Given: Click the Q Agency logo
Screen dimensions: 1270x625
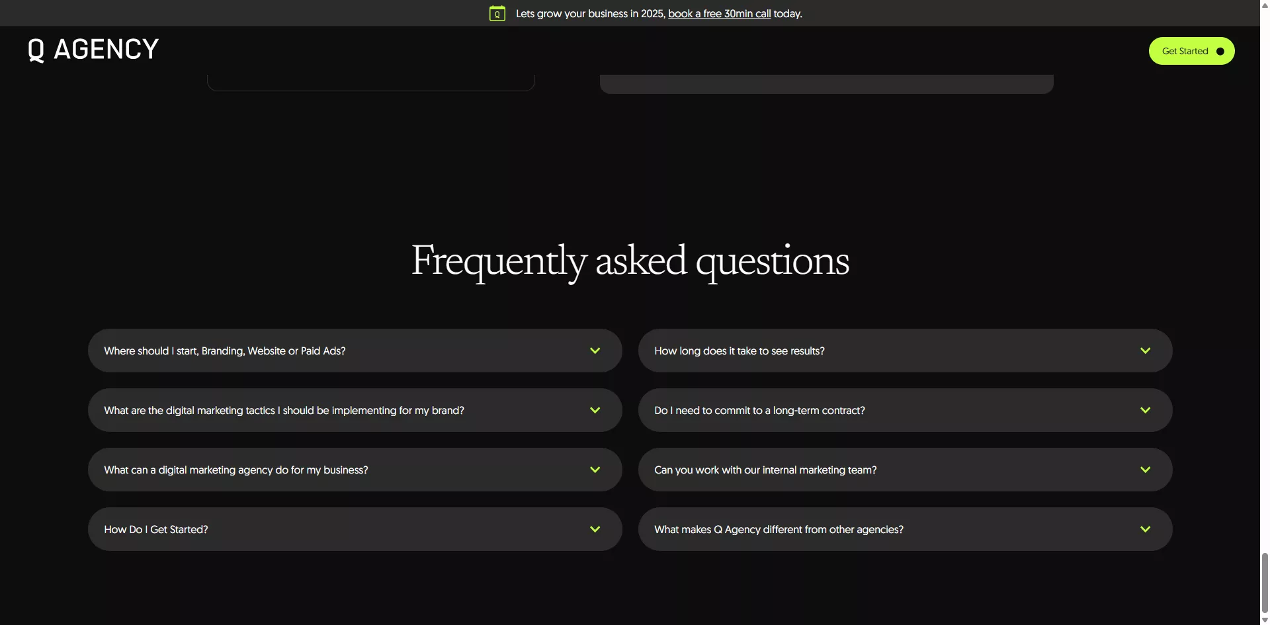Looking at the screenshot, I should click(92, 49).
